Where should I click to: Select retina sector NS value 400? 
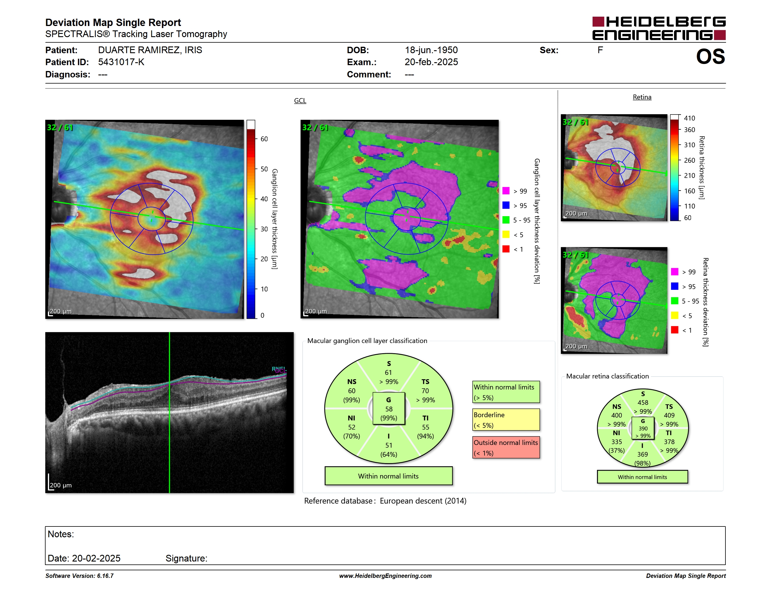pos(617,415)
